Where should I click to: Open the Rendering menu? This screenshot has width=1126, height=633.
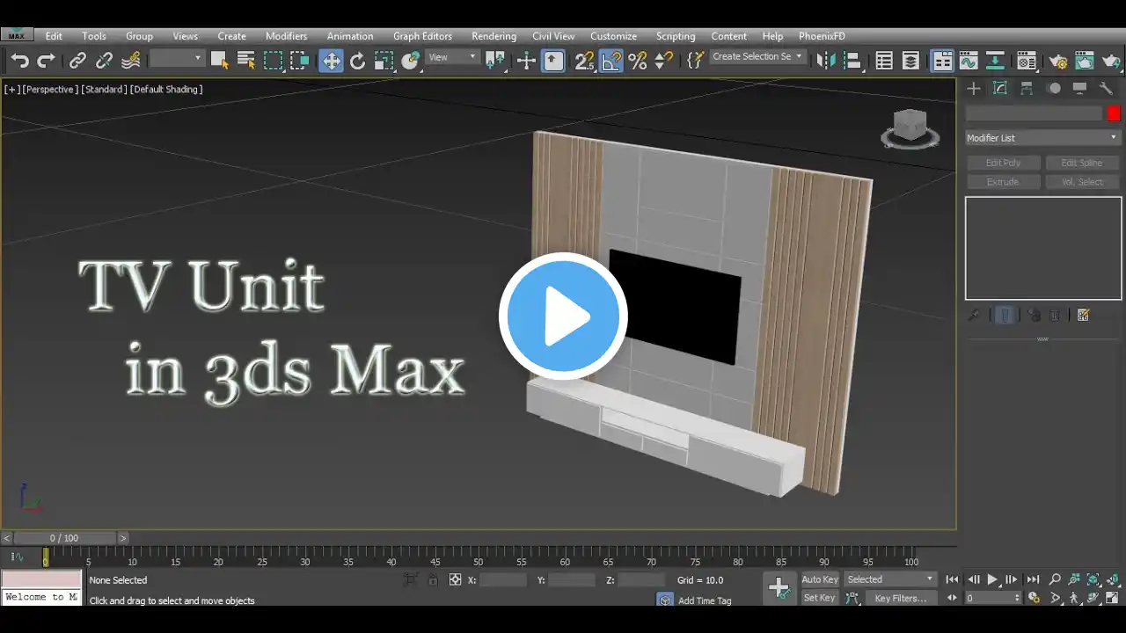click(494, 36)
